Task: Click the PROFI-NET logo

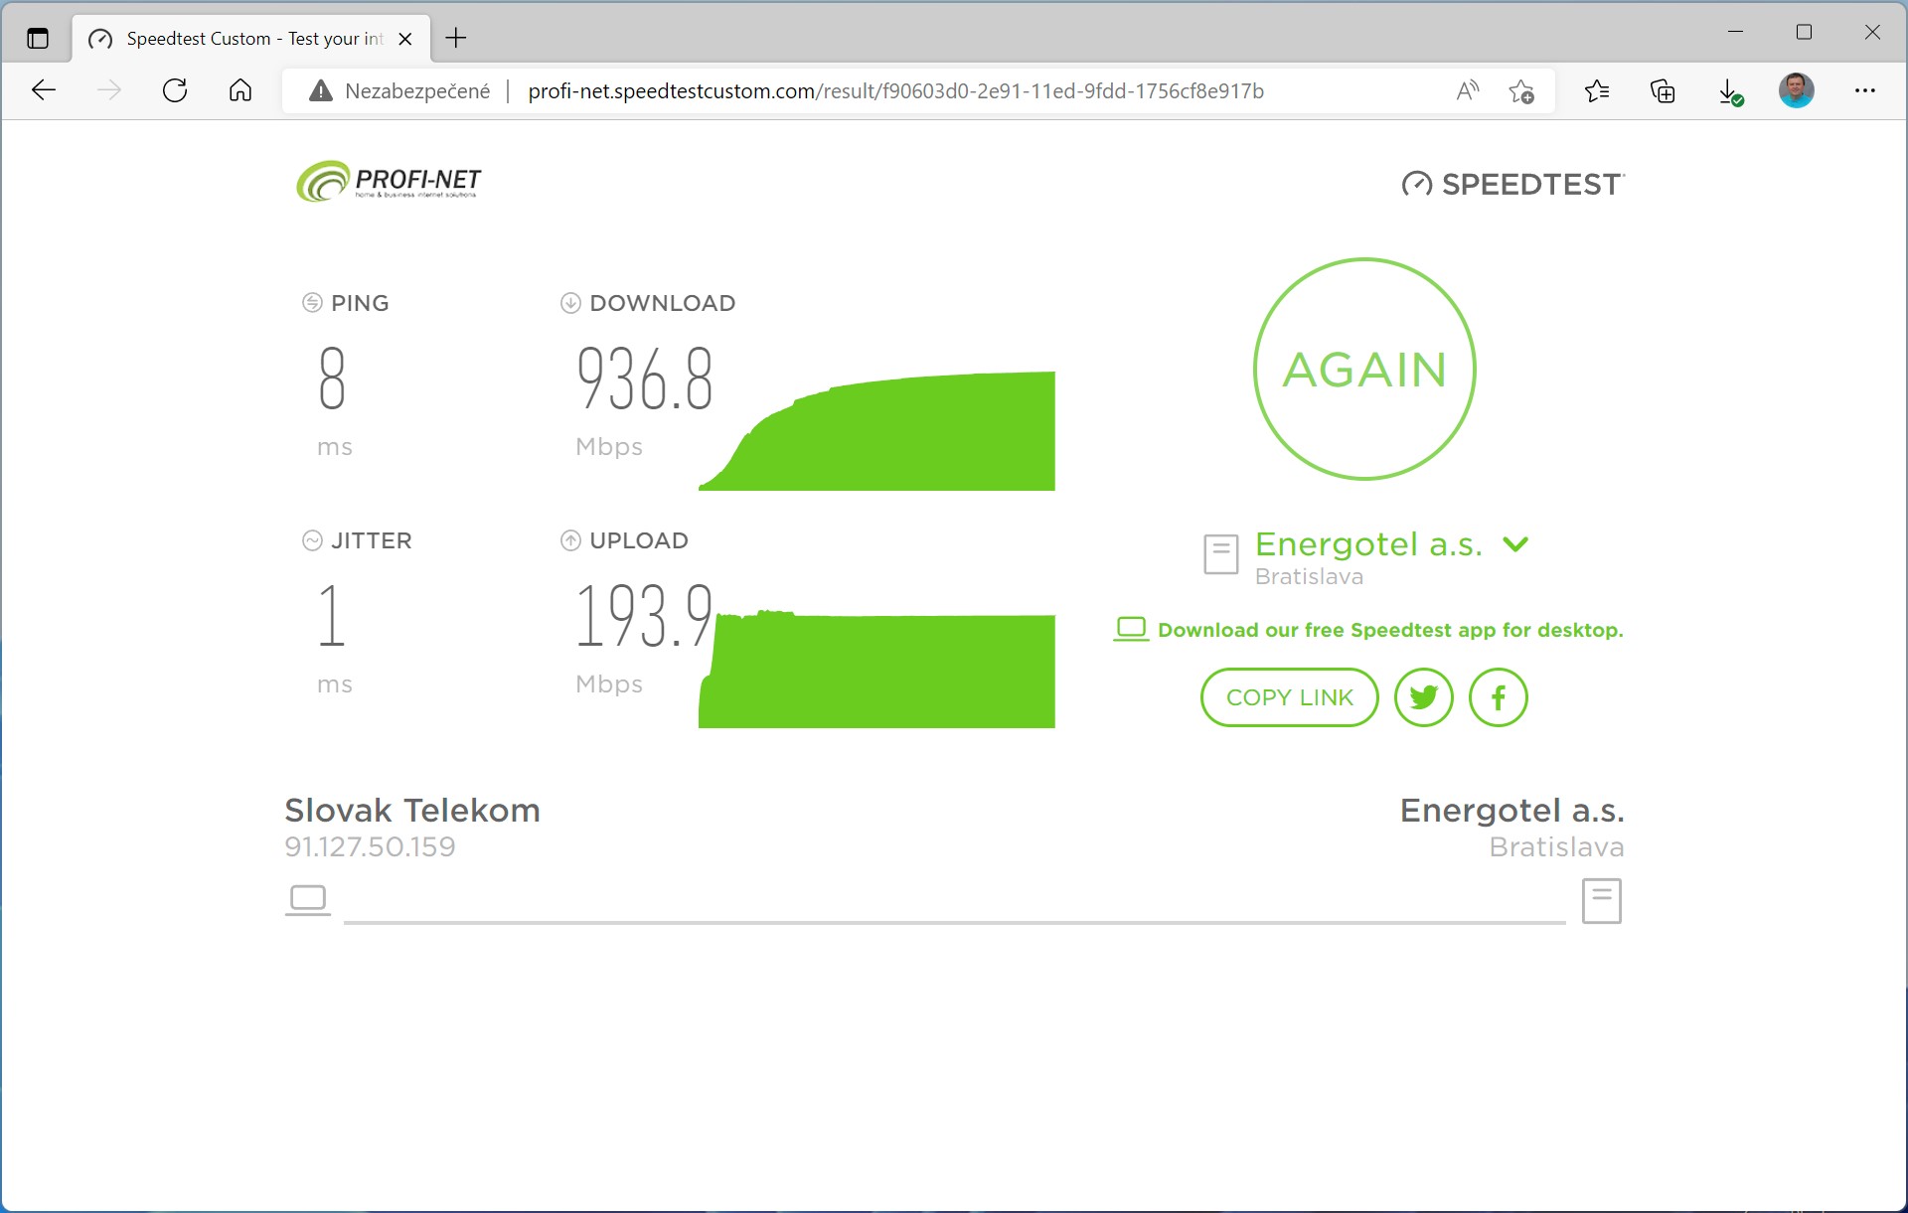Action: 389,182
